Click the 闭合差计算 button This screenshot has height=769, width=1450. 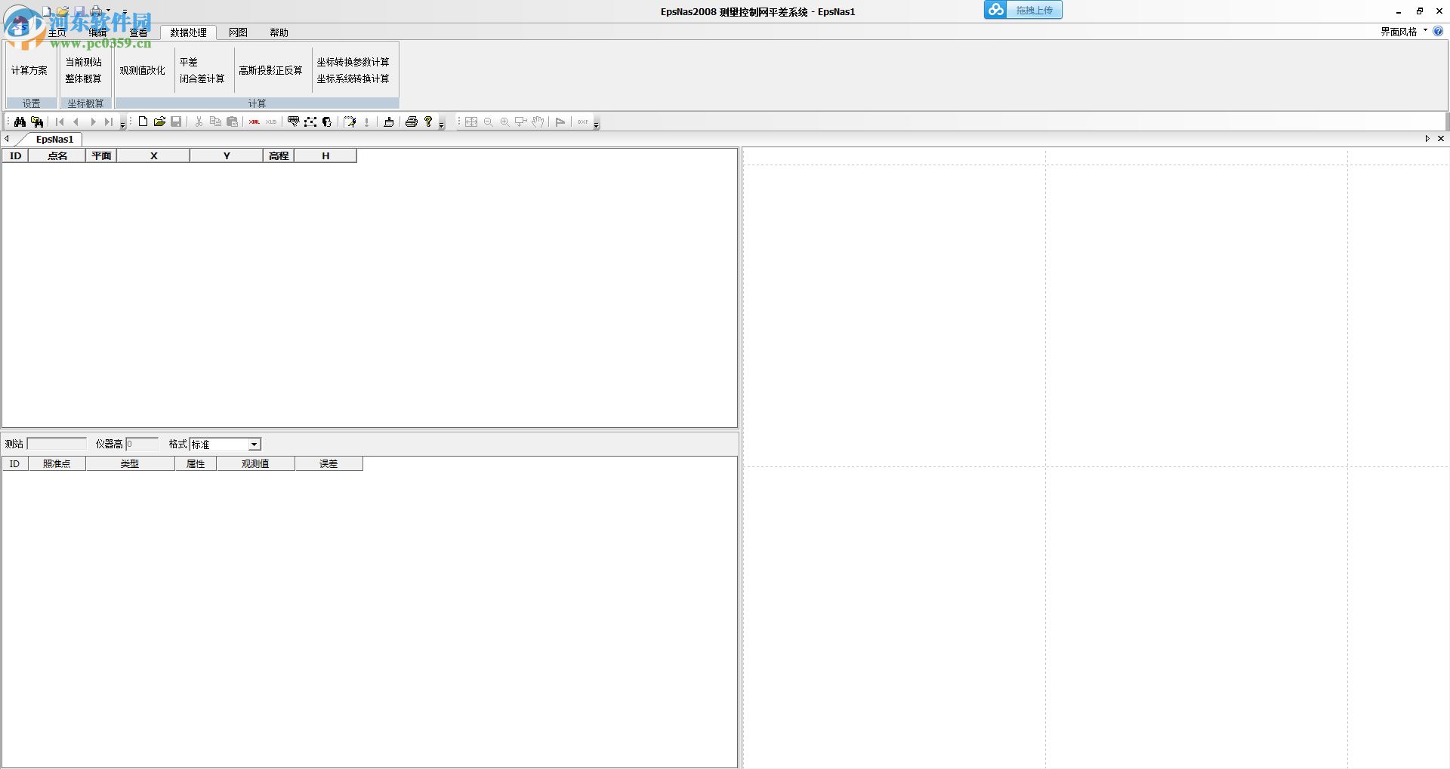coord(202,78)
